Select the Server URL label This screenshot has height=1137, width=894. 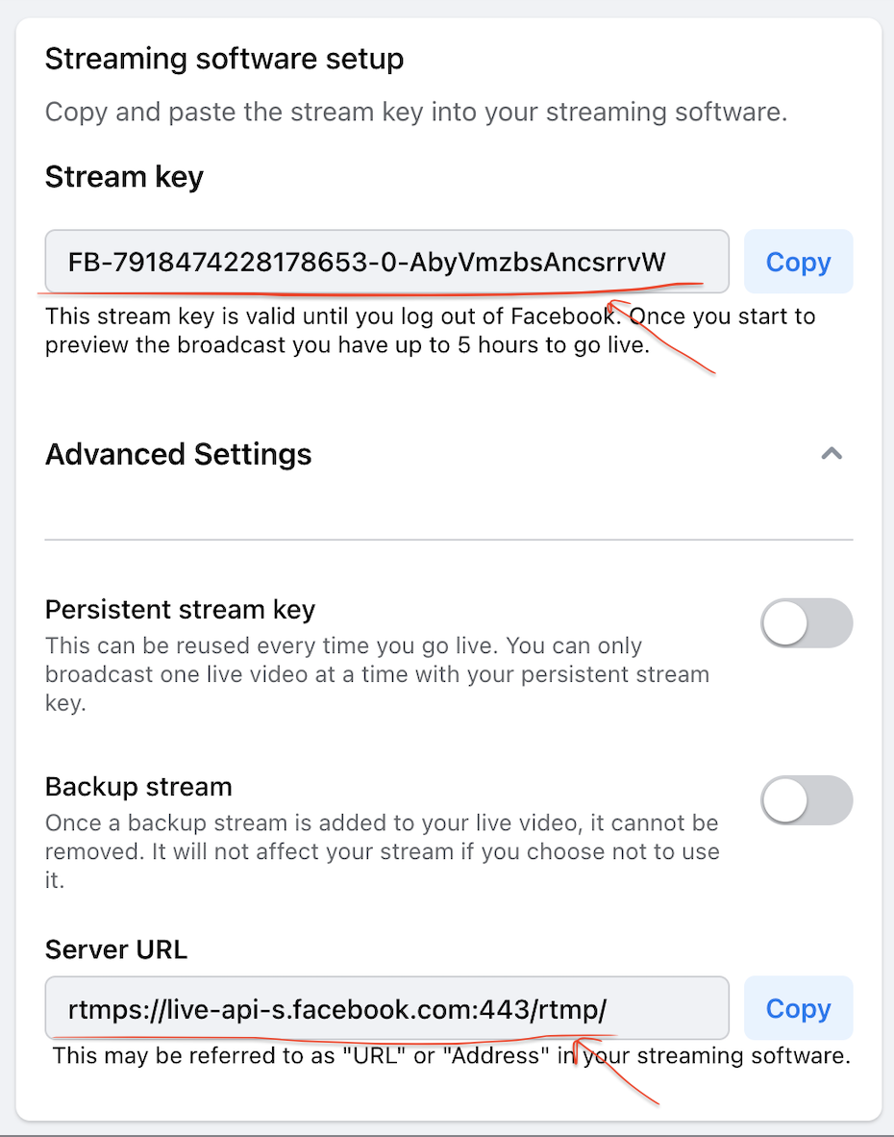(116, 949)
